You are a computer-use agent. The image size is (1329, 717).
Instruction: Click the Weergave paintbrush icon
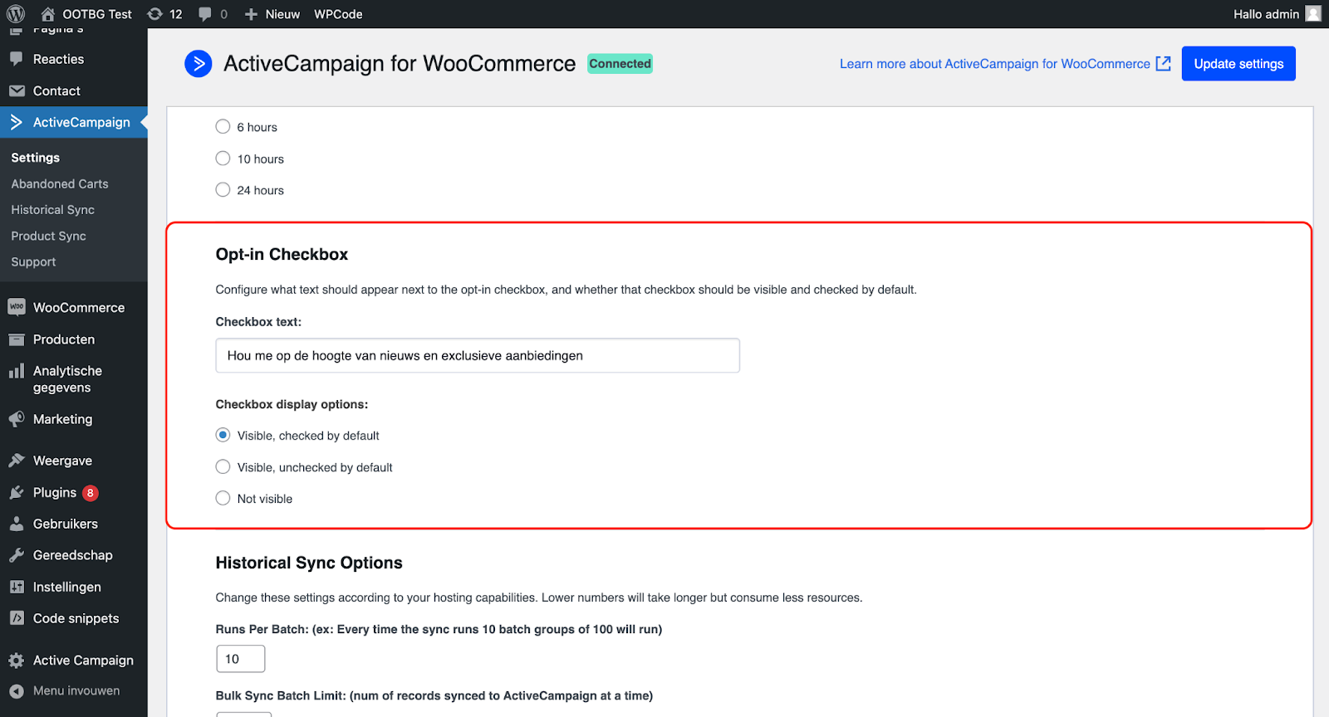pyautogui.click(x=17, y=461)
